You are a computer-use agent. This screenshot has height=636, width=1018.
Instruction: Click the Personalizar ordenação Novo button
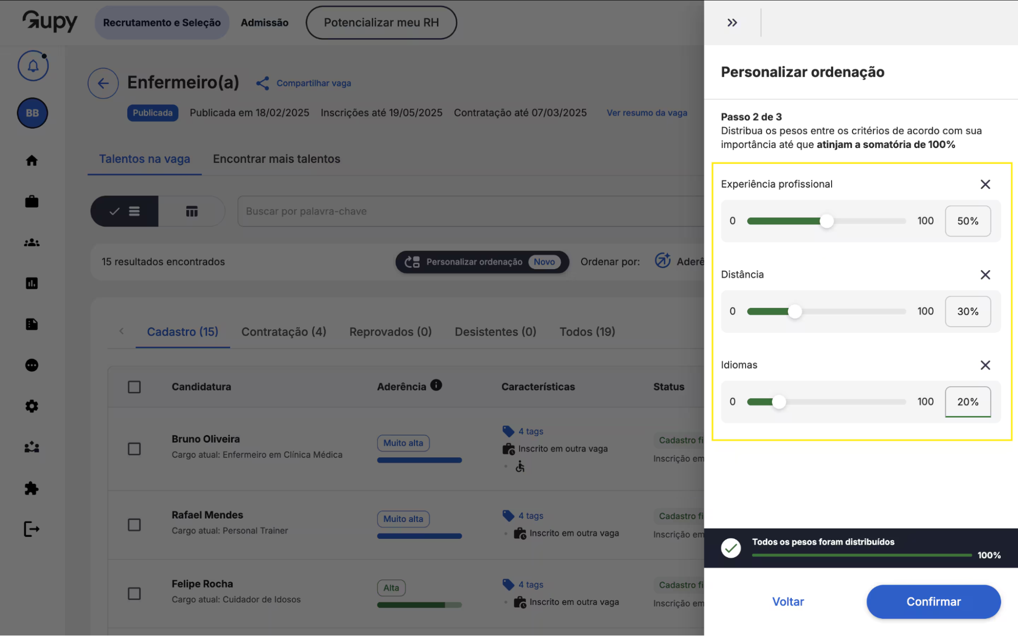[x=482, y=262]
